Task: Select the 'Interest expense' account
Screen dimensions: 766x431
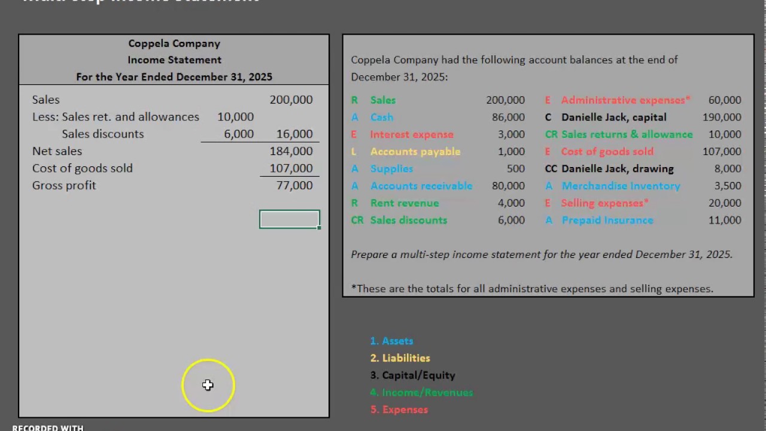Action: tap(412, 134)
